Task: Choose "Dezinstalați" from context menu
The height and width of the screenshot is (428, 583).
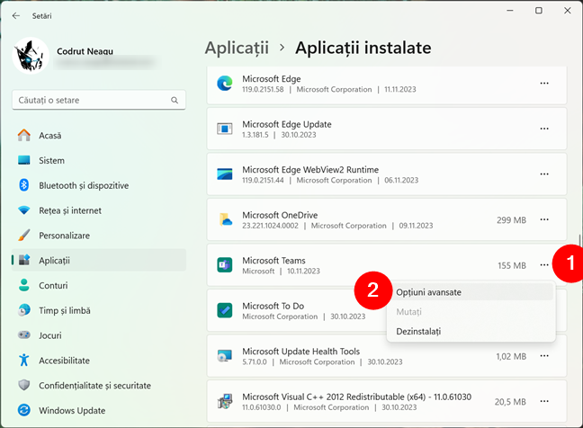Action: pyautogui.click(x=471, y=332)
